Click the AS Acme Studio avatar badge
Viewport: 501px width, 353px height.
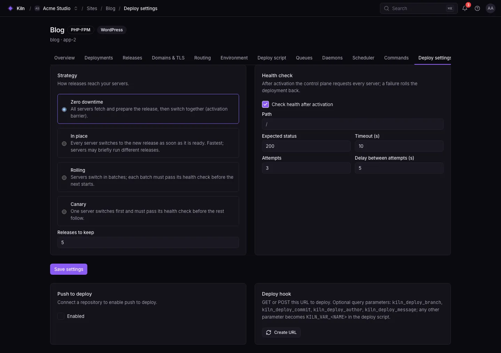click(x=37, y=8)
